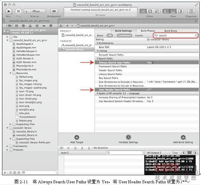Collapse the Architectures section
Image resolution: width=201 pixels, height=185 pixels.
97,43
